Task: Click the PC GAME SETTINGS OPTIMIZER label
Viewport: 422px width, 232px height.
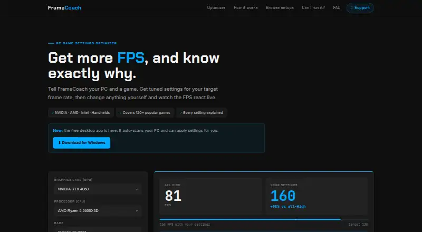Action: (87, 43)
